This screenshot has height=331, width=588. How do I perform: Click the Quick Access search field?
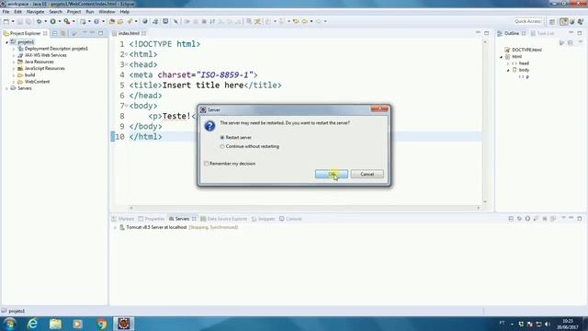click(527, 21)
